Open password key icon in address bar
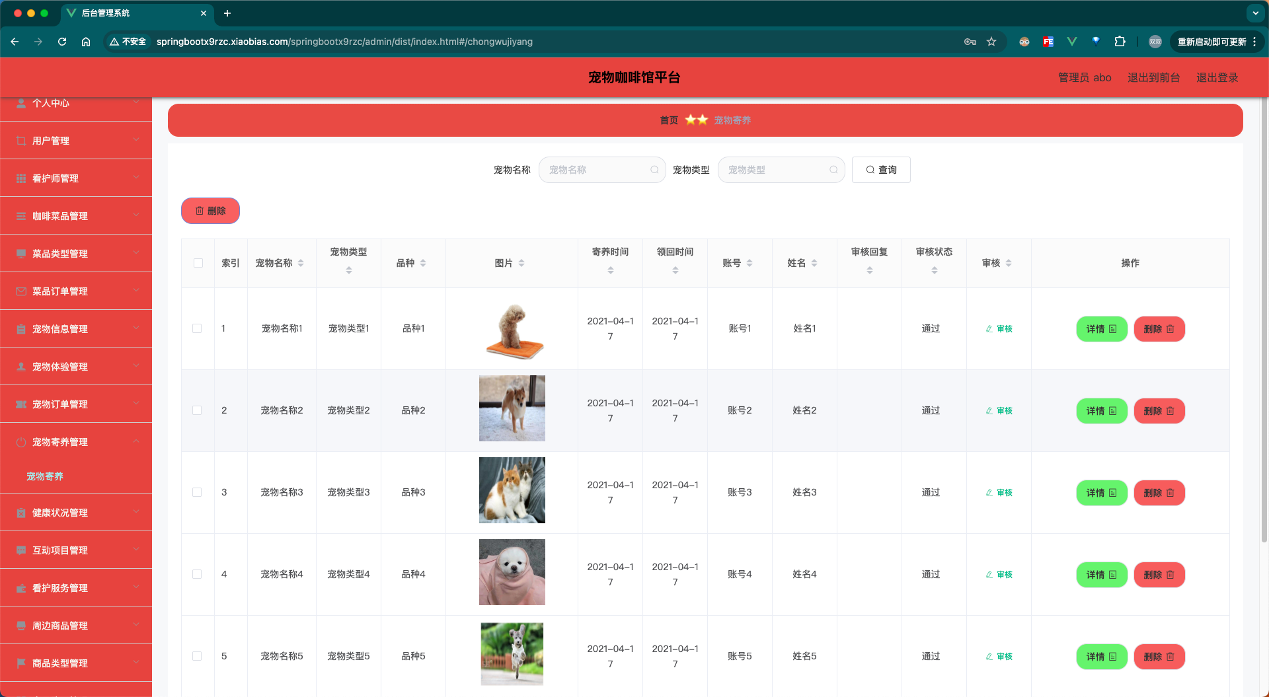Screen dimensions: 1269x697 coord(970,42)
